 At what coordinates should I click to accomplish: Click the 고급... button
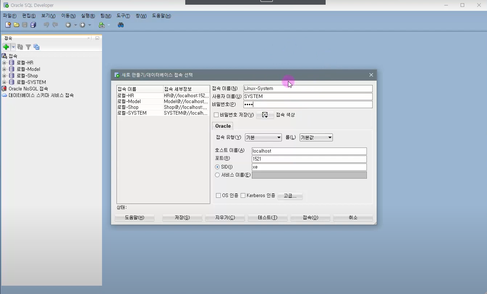[290, 196]
